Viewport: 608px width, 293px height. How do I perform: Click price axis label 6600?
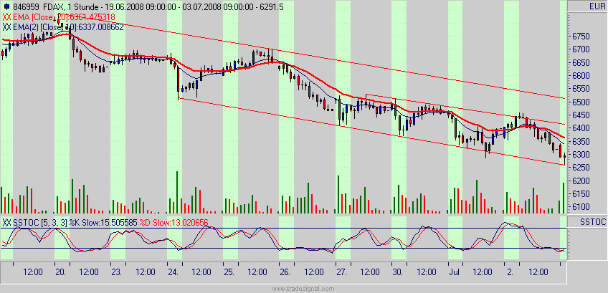pos(581,75)
